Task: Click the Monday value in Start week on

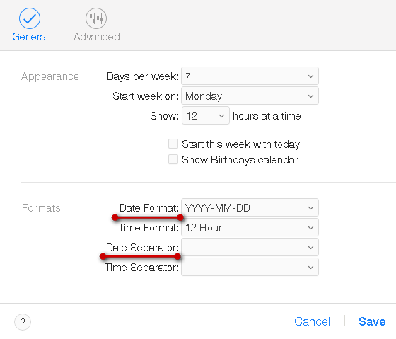Action: point(204,96)
